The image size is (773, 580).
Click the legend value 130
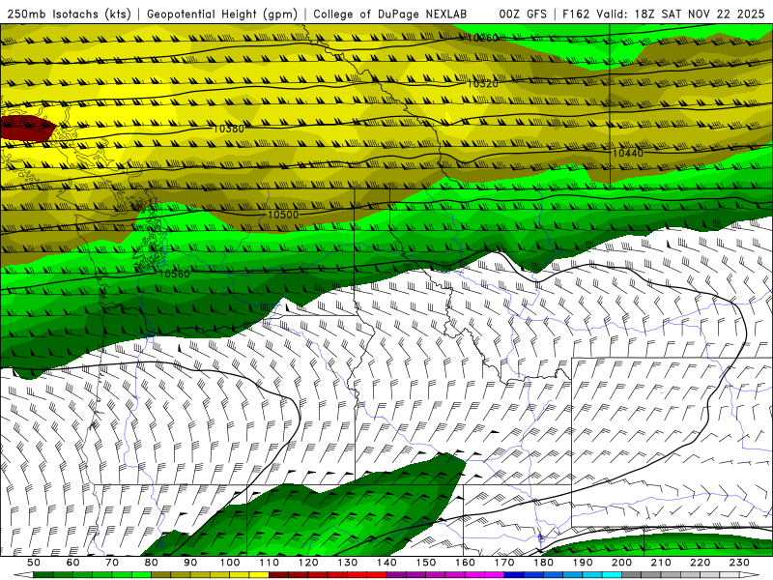348,563
